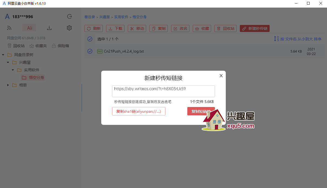The width and height of the screenshot is (327, 188).
Task: Click the 183***996 account name
Action: coord(23,17)
